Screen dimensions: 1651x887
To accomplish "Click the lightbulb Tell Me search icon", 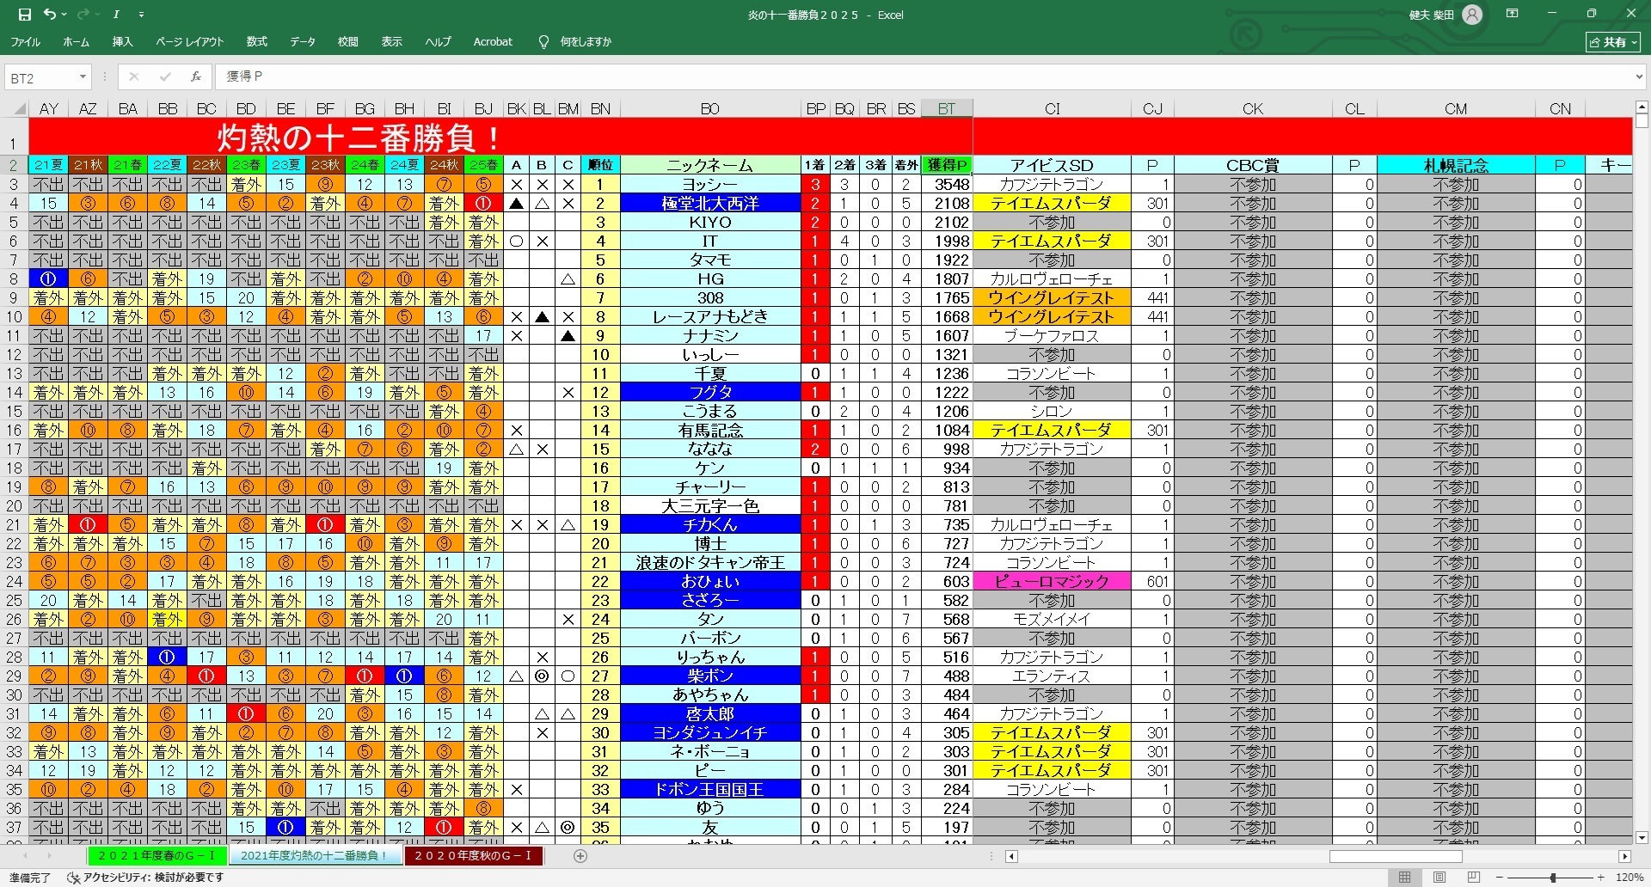I will (543, 41).
